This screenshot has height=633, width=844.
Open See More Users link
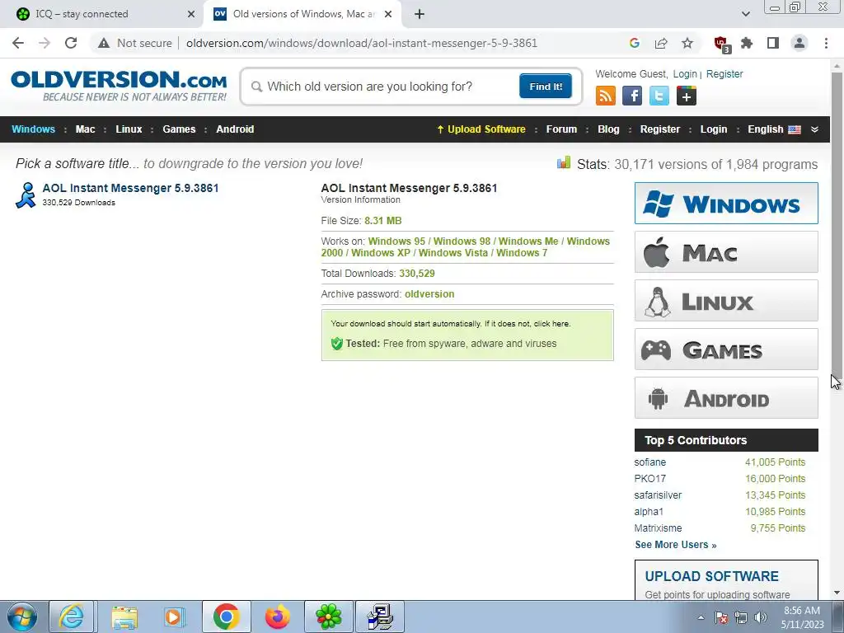click(x=676, y=545)
